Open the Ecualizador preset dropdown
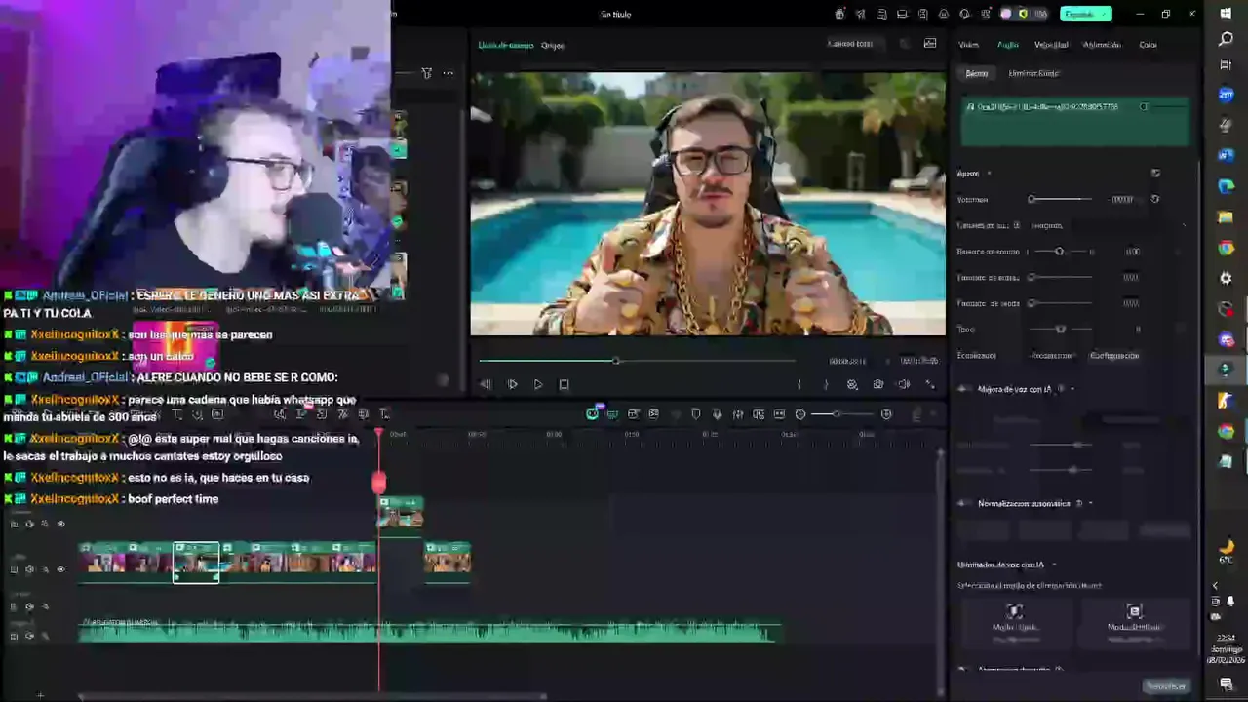The image size is (1248, 702). tap(1052, 356)
